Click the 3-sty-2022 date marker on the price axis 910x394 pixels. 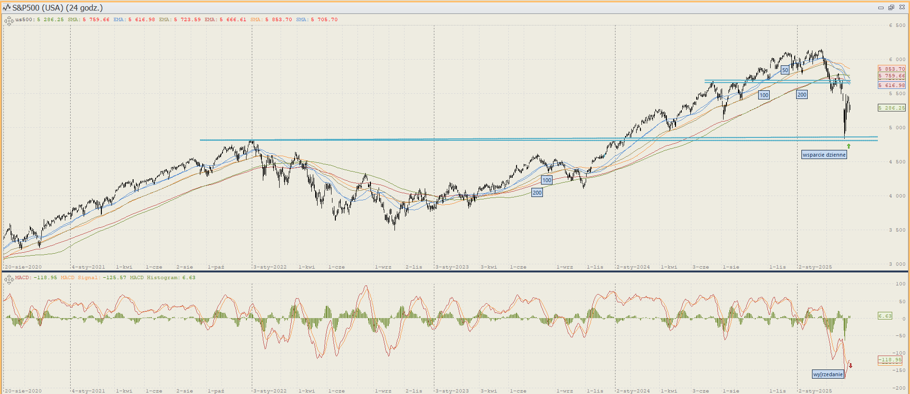point(270,267)
